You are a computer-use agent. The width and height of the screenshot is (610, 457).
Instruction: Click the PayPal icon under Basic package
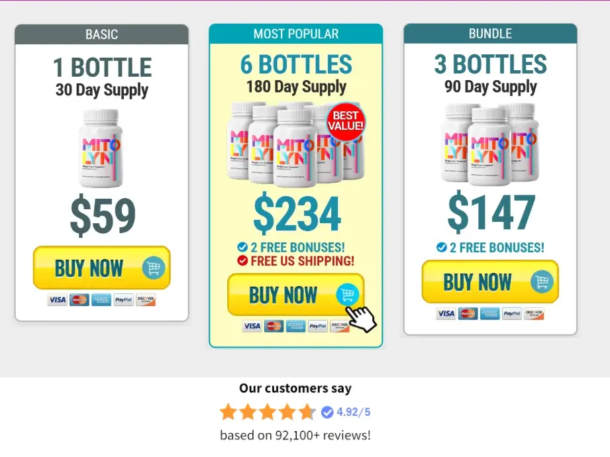tap(123, 300)
